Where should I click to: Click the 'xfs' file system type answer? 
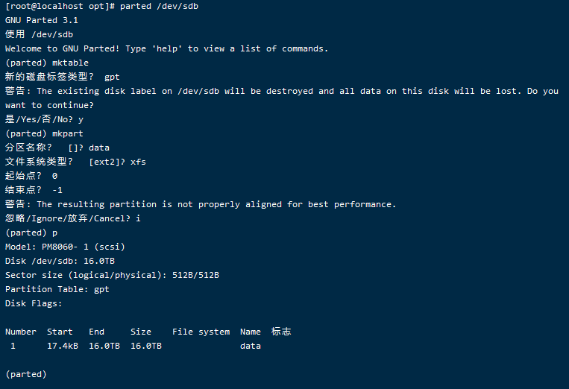tap(138, 162)
